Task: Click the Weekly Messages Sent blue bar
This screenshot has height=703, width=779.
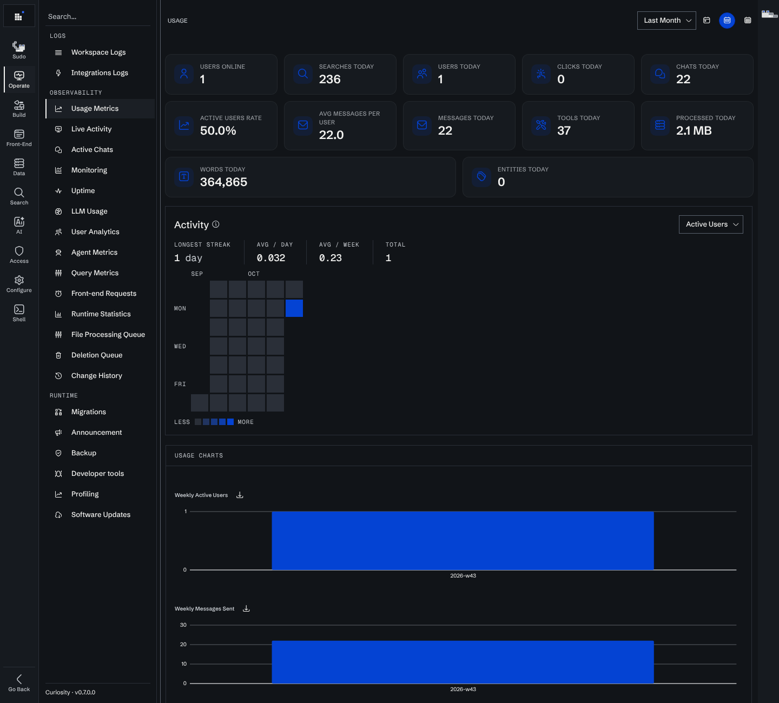Action: (463, 662)
